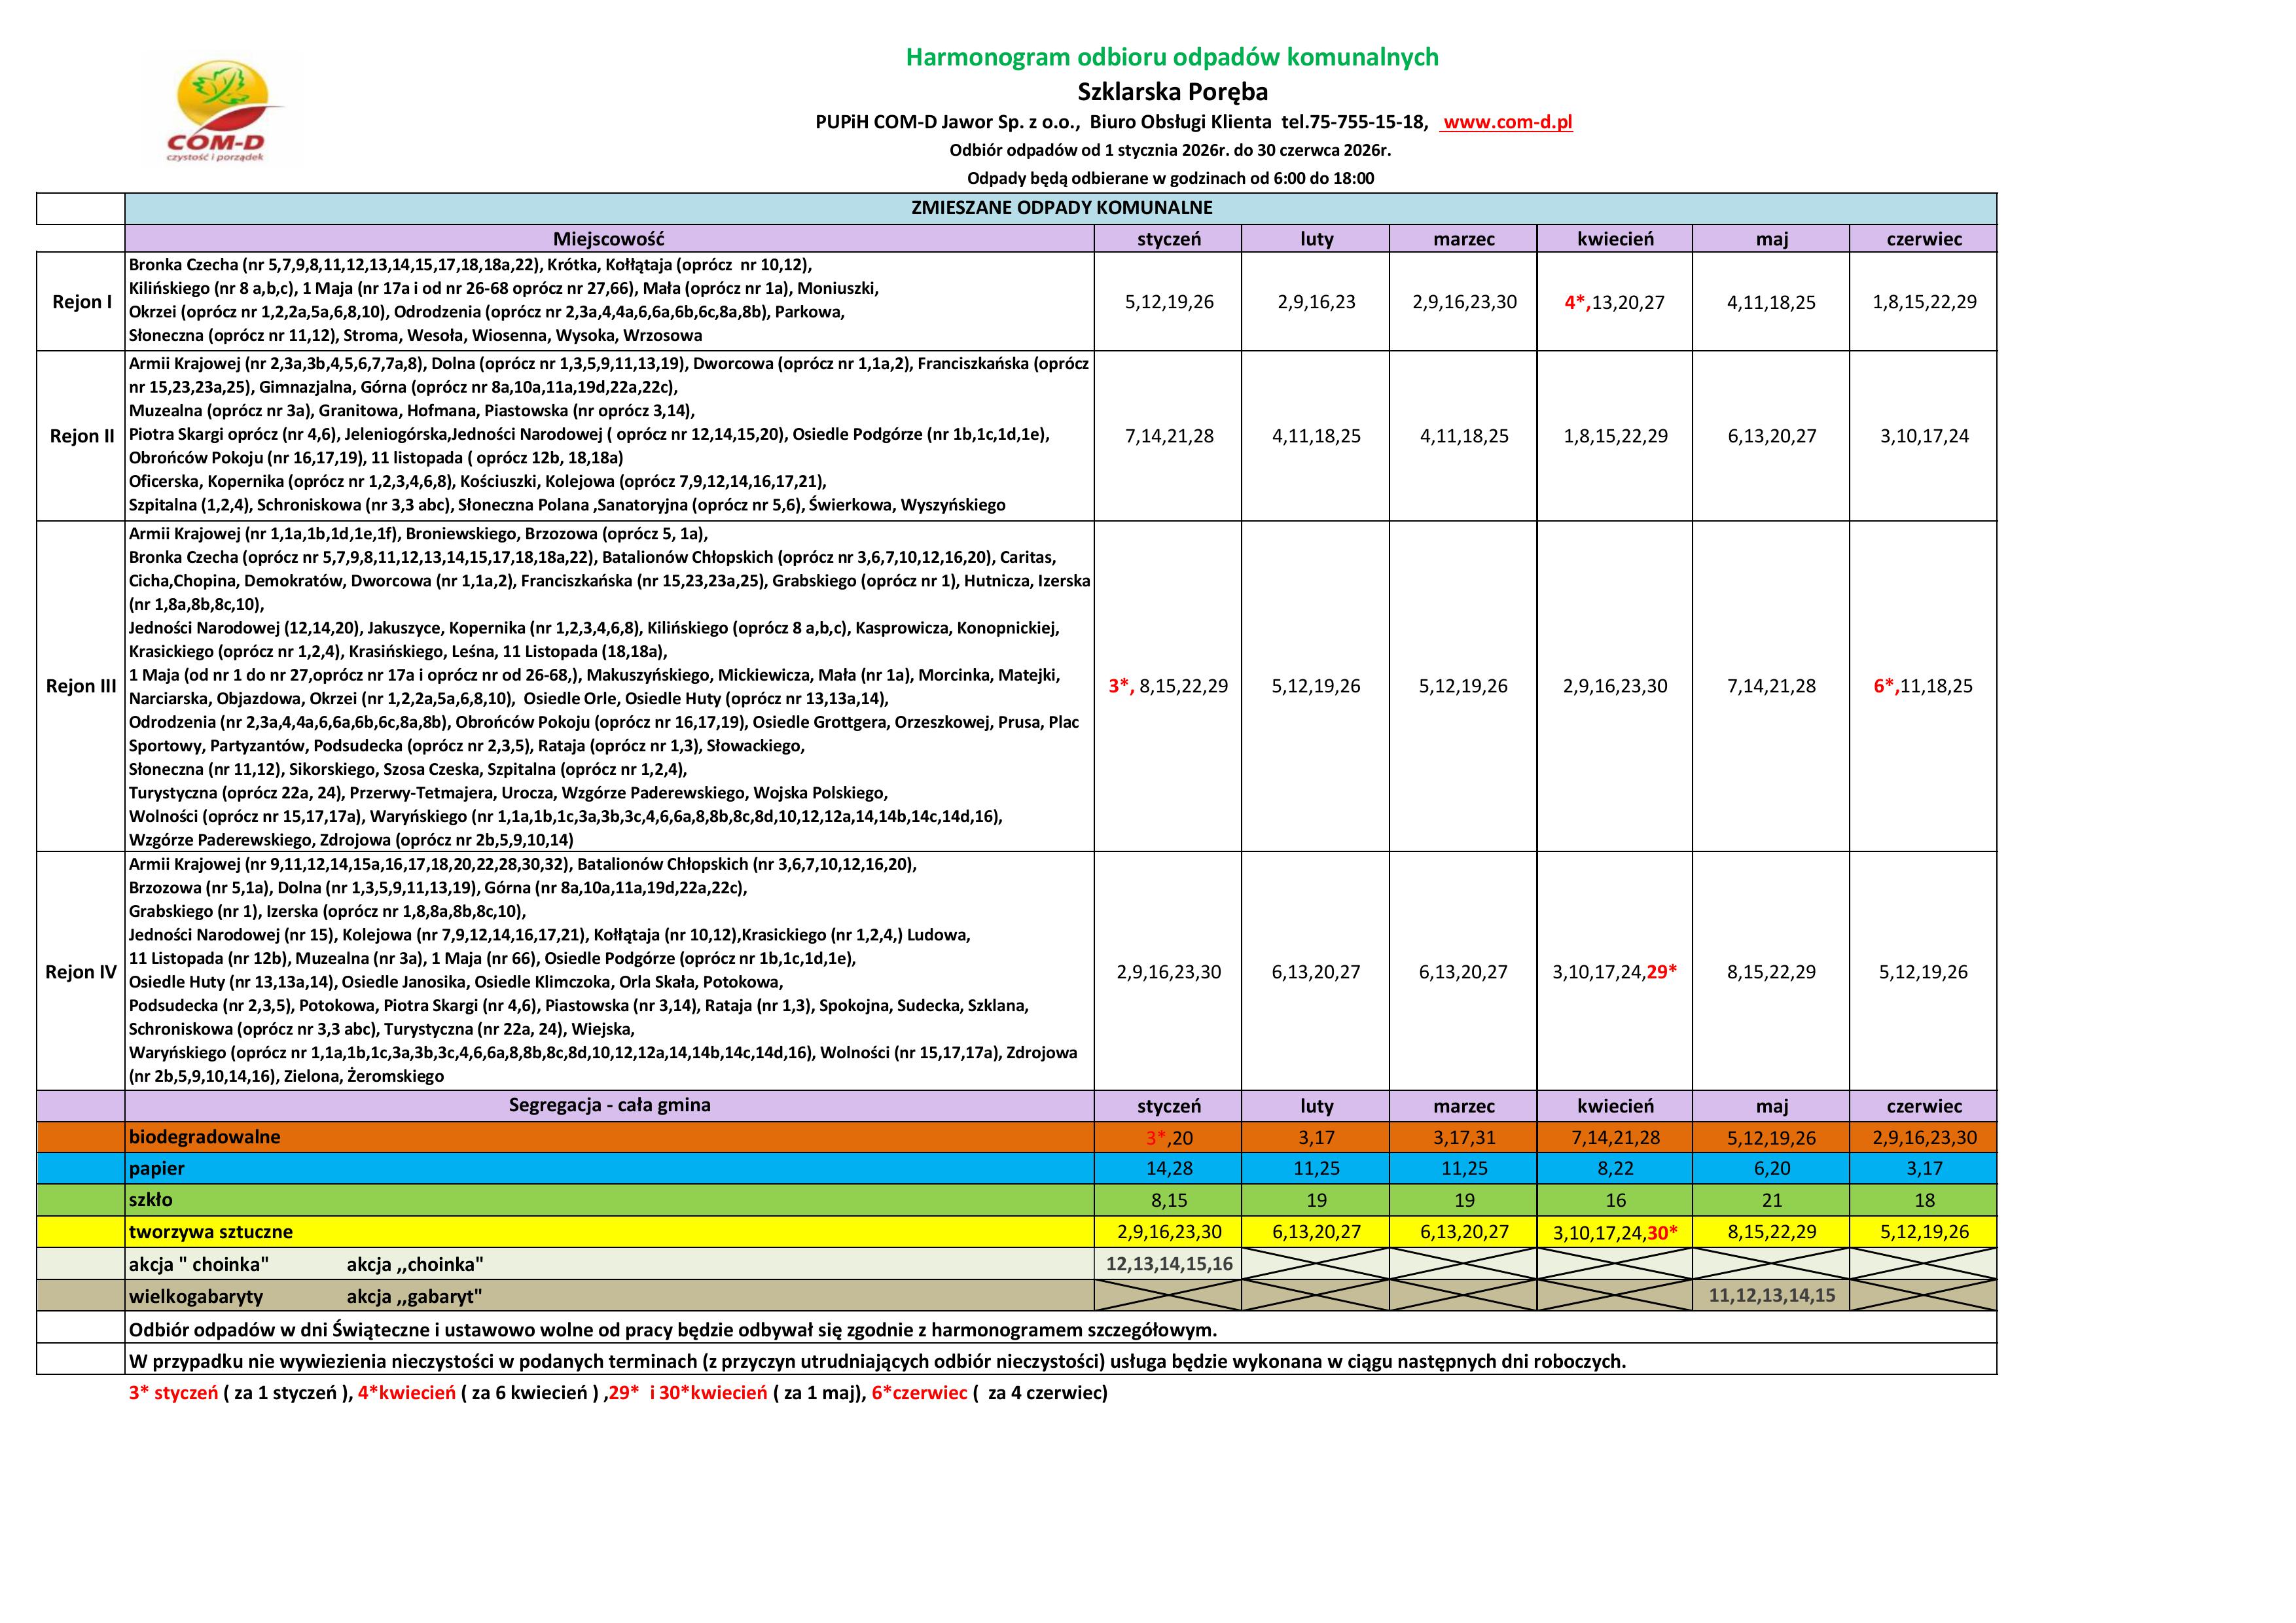Click the Rejon IV row label
This screenshot has width=2296, height=1623.
81,972
